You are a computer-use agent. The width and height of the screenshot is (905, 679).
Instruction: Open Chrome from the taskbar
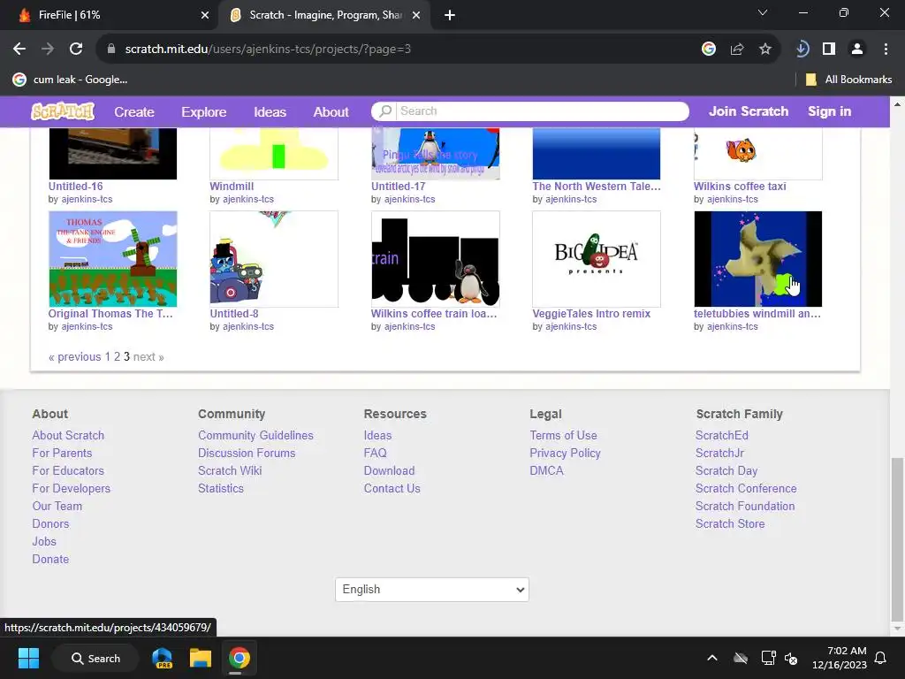click(239, 658)
